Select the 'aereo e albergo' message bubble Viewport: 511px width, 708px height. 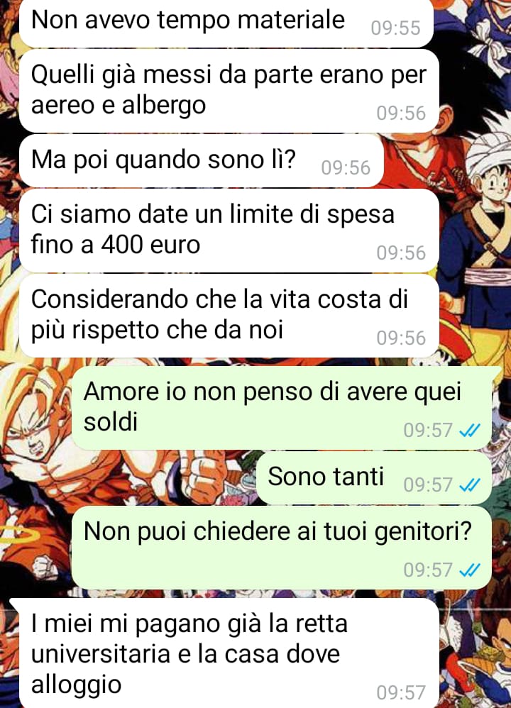(229, 92)
